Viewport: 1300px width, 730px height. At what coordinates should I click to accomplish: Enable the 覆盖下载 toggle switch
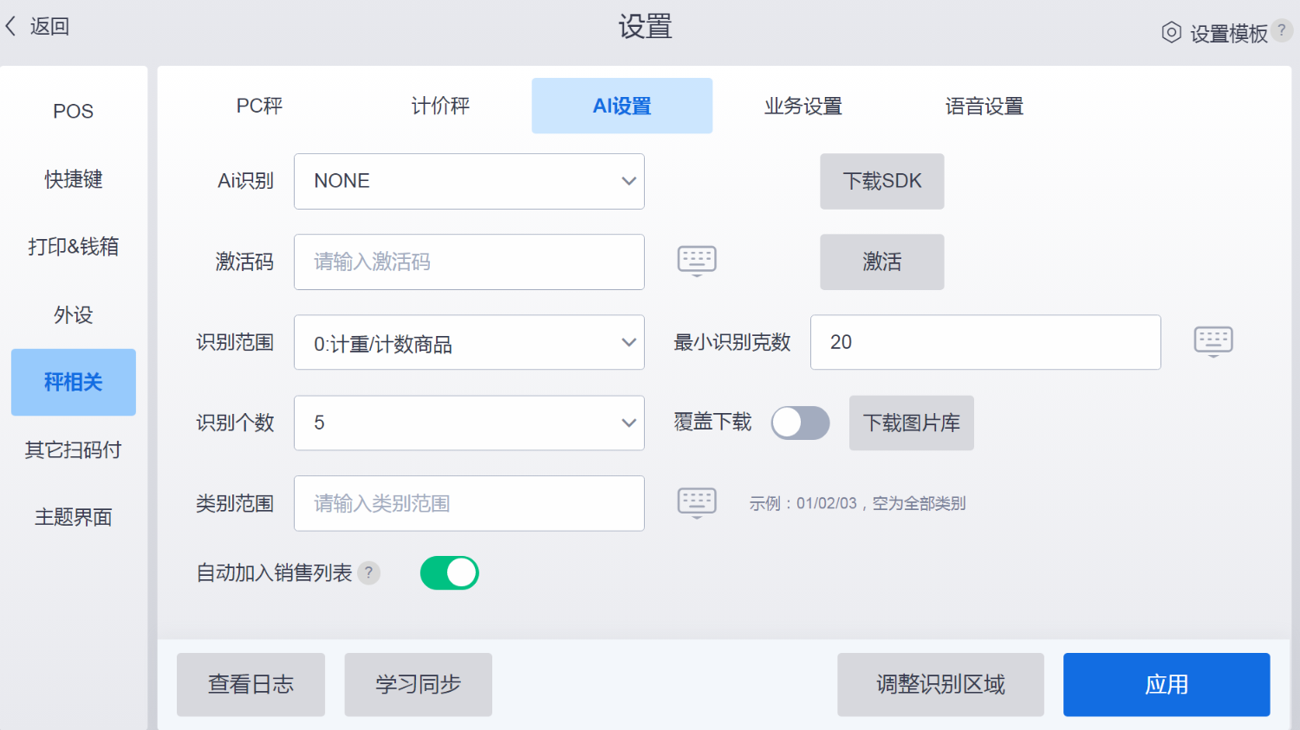[800, 423]
